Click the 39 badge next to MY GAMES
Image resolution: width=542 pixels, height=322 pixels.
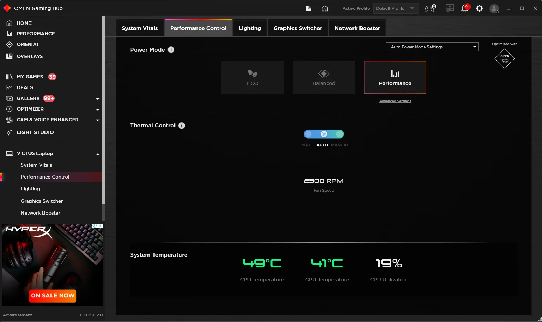[x=52, y=77]
